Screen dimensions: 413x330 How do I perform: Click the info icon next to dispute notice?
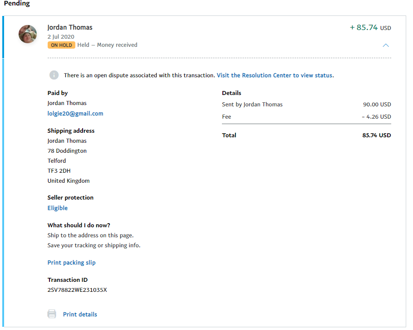click(x=54, y=75)
